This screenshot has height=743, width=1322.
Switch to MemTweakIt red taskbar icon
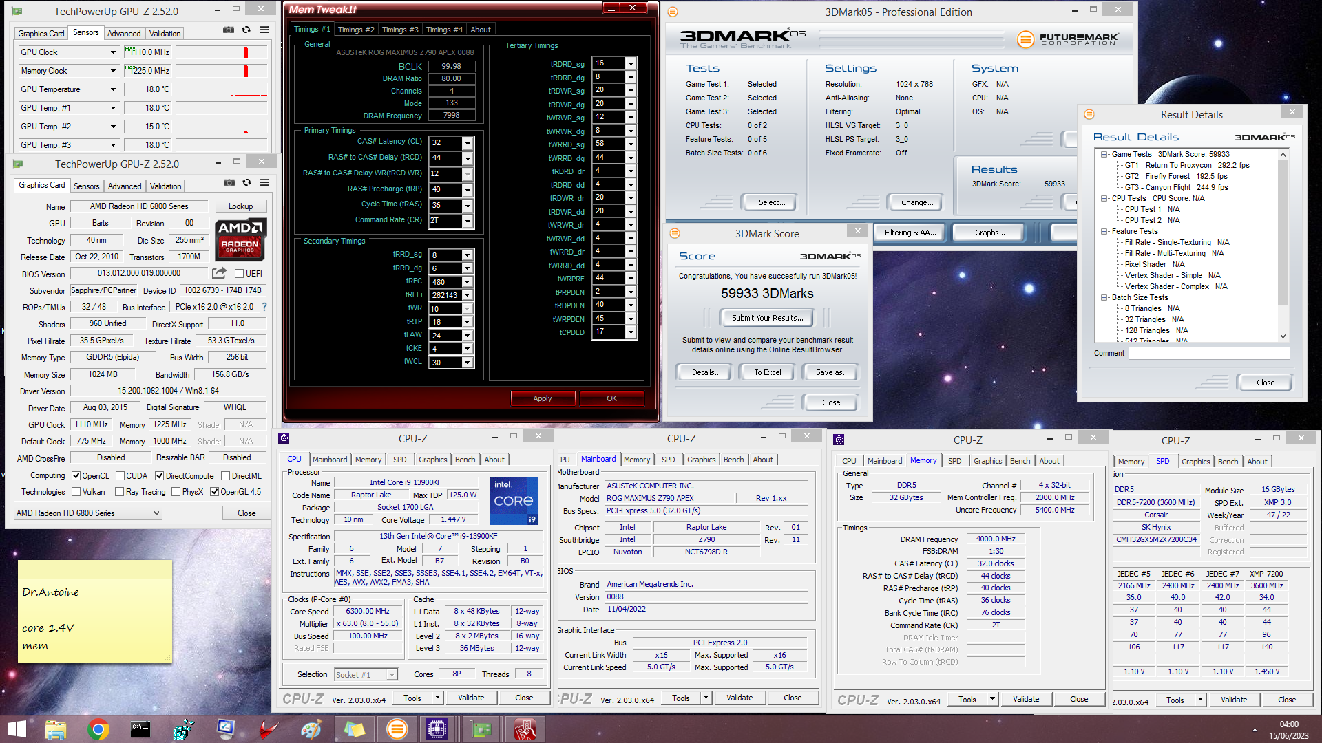(x=525, y=729)
